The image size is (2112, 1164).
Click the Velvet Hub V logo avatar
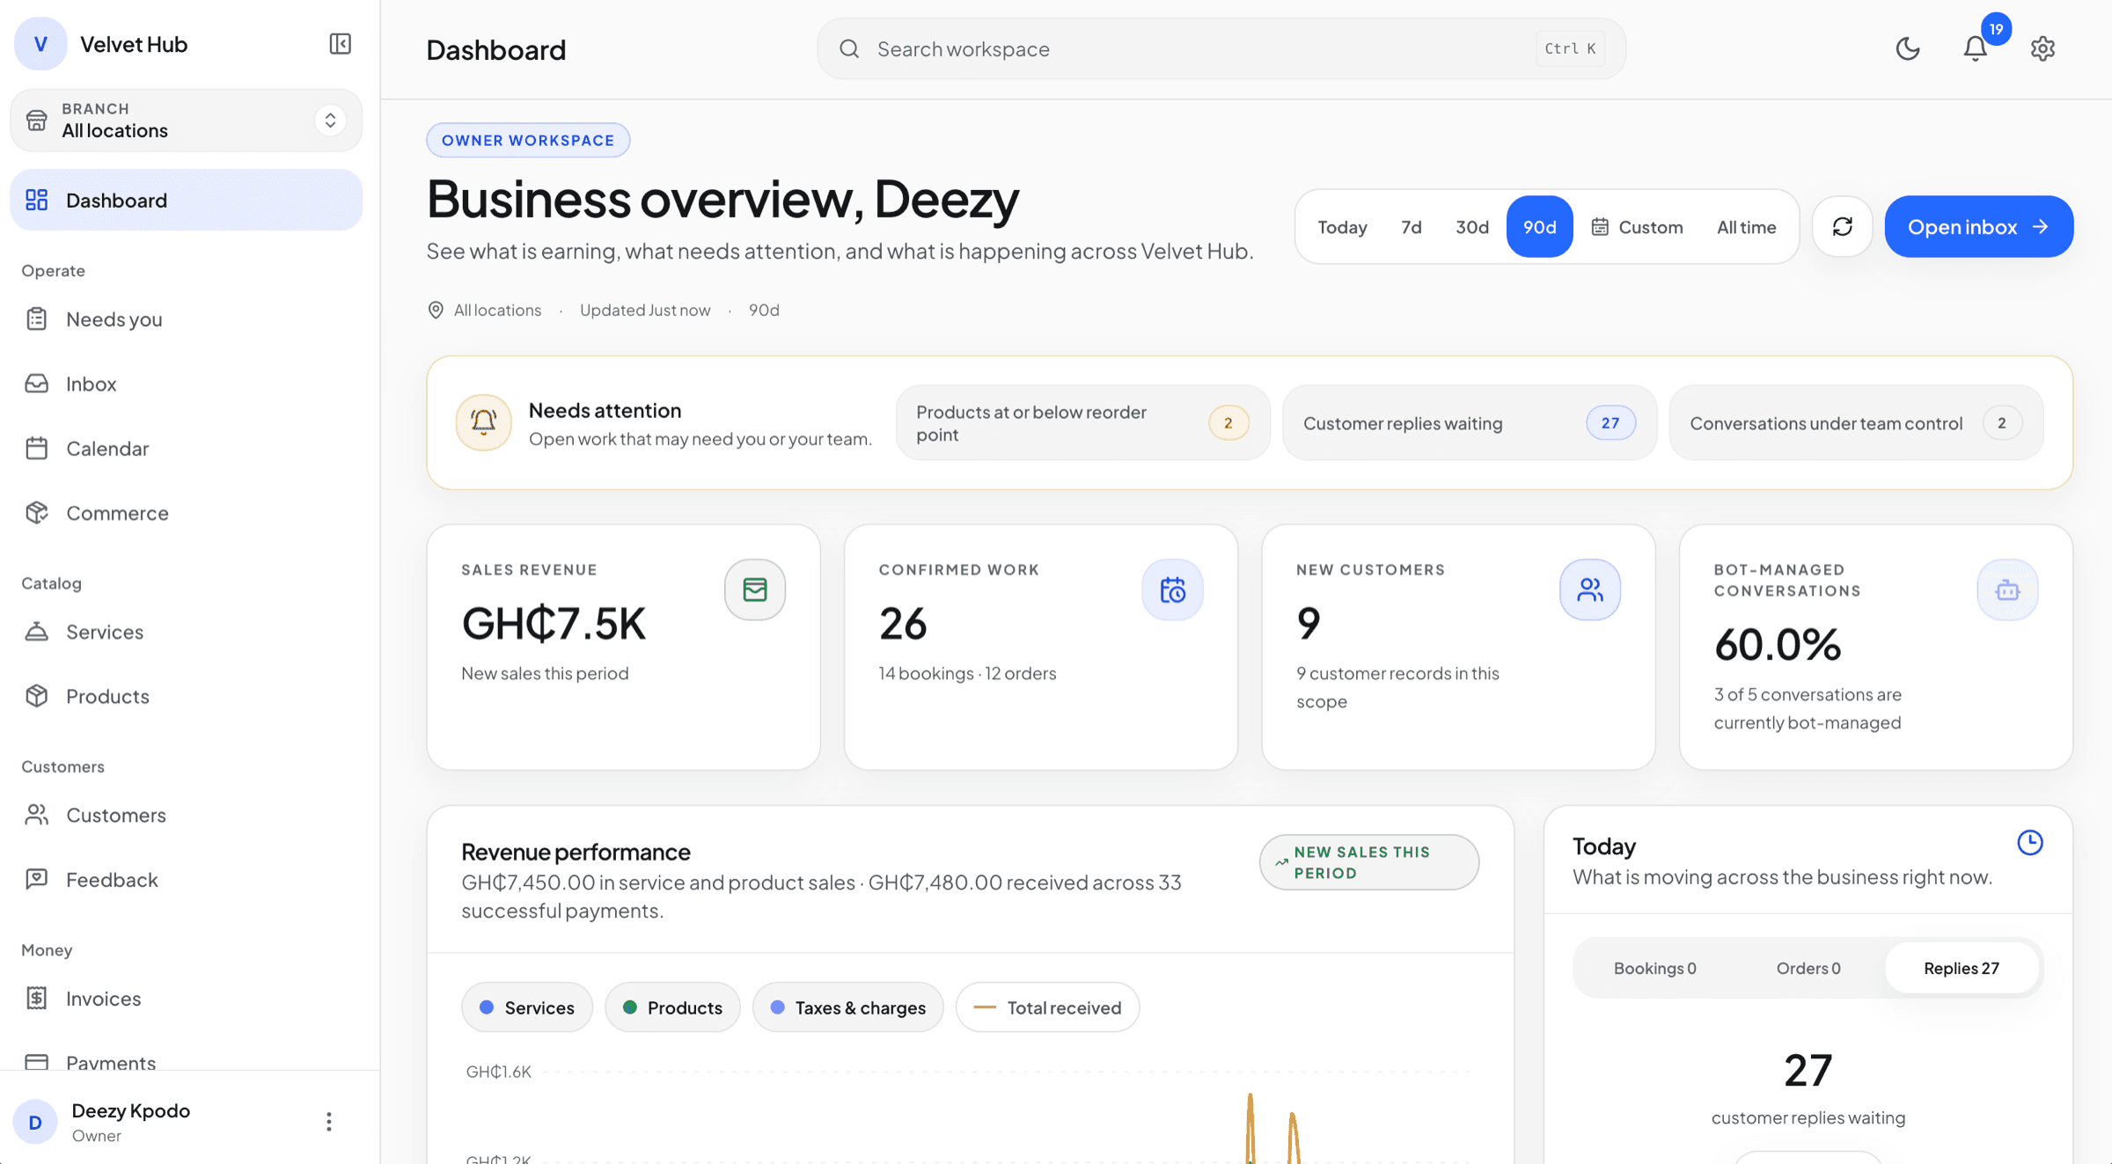pos(40,44)
